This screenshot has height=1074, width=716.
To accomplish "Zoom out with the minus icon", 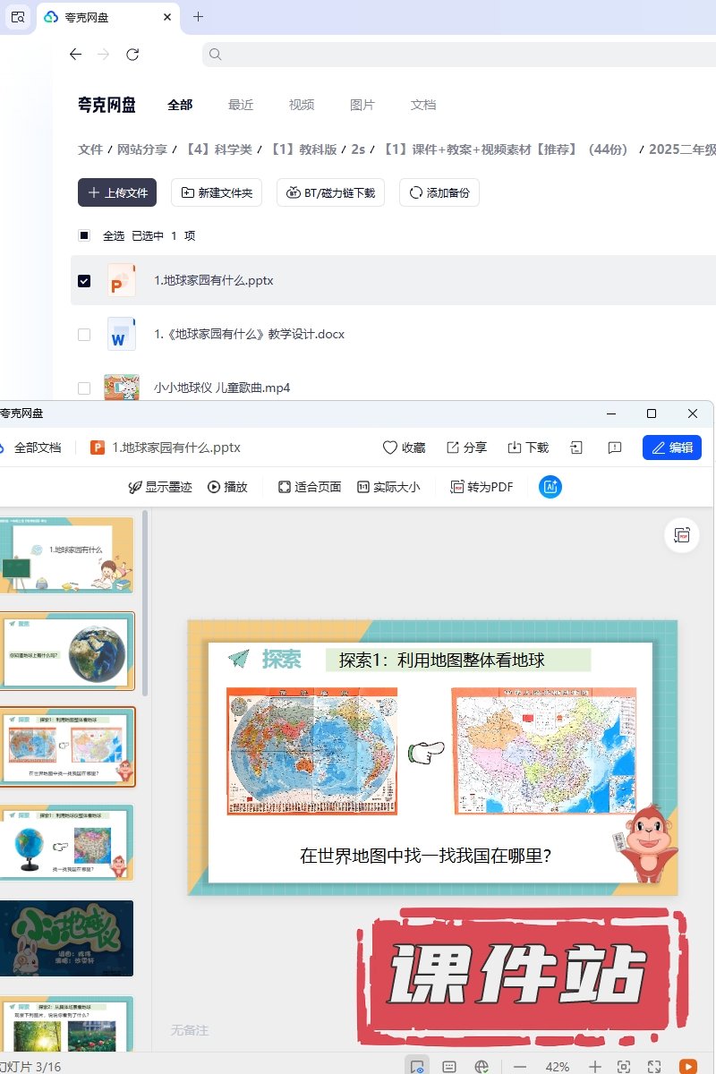I will click(x=520, y=1066).
